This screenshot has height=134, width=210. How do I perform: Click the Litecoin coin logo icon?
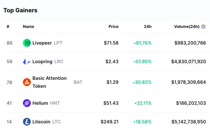tap(27, 122)
